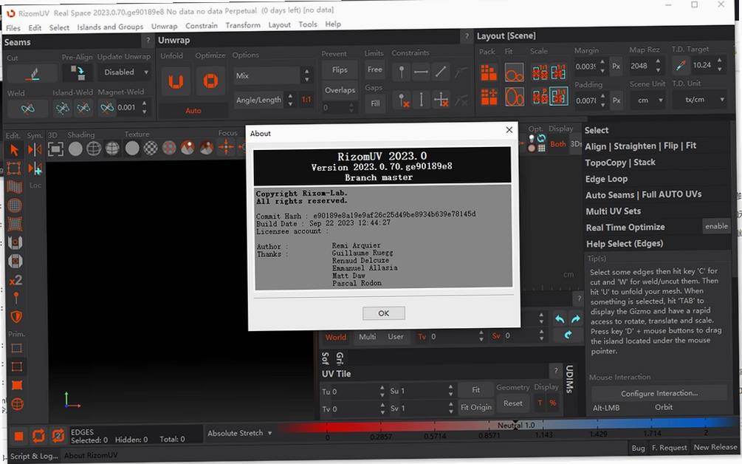Viewport: 742px width, 464px height.
Task: Select the checker texture icon
Action: point(151,149)
